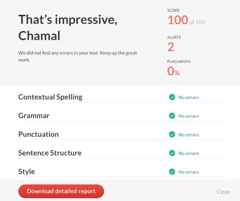Click the Style green check icon
Screen dimensions: 240x201
pyautogui.click(x=172, y=172)
